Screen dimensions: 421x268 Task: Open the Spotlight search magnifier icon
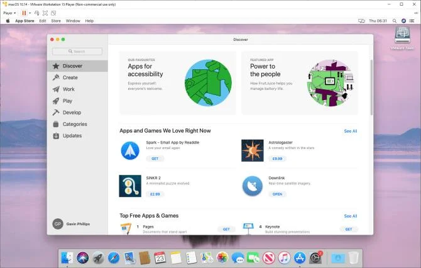point(395,21)
